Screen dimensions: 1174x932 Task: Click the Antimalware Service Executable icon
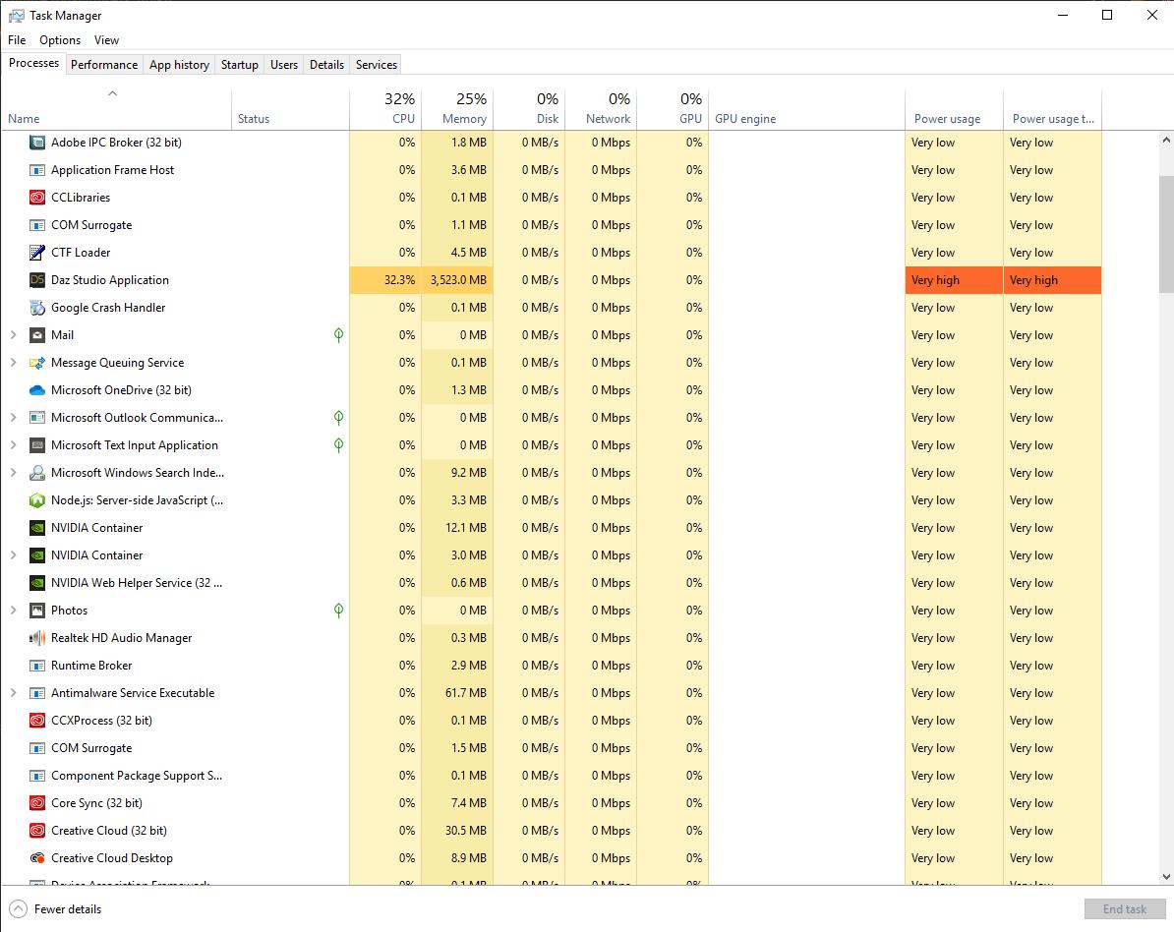click(36, 693)
